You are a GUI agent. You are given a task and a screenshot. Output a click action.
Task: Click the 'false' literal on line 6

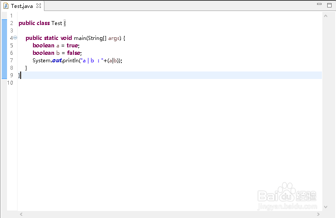point(74,53)
